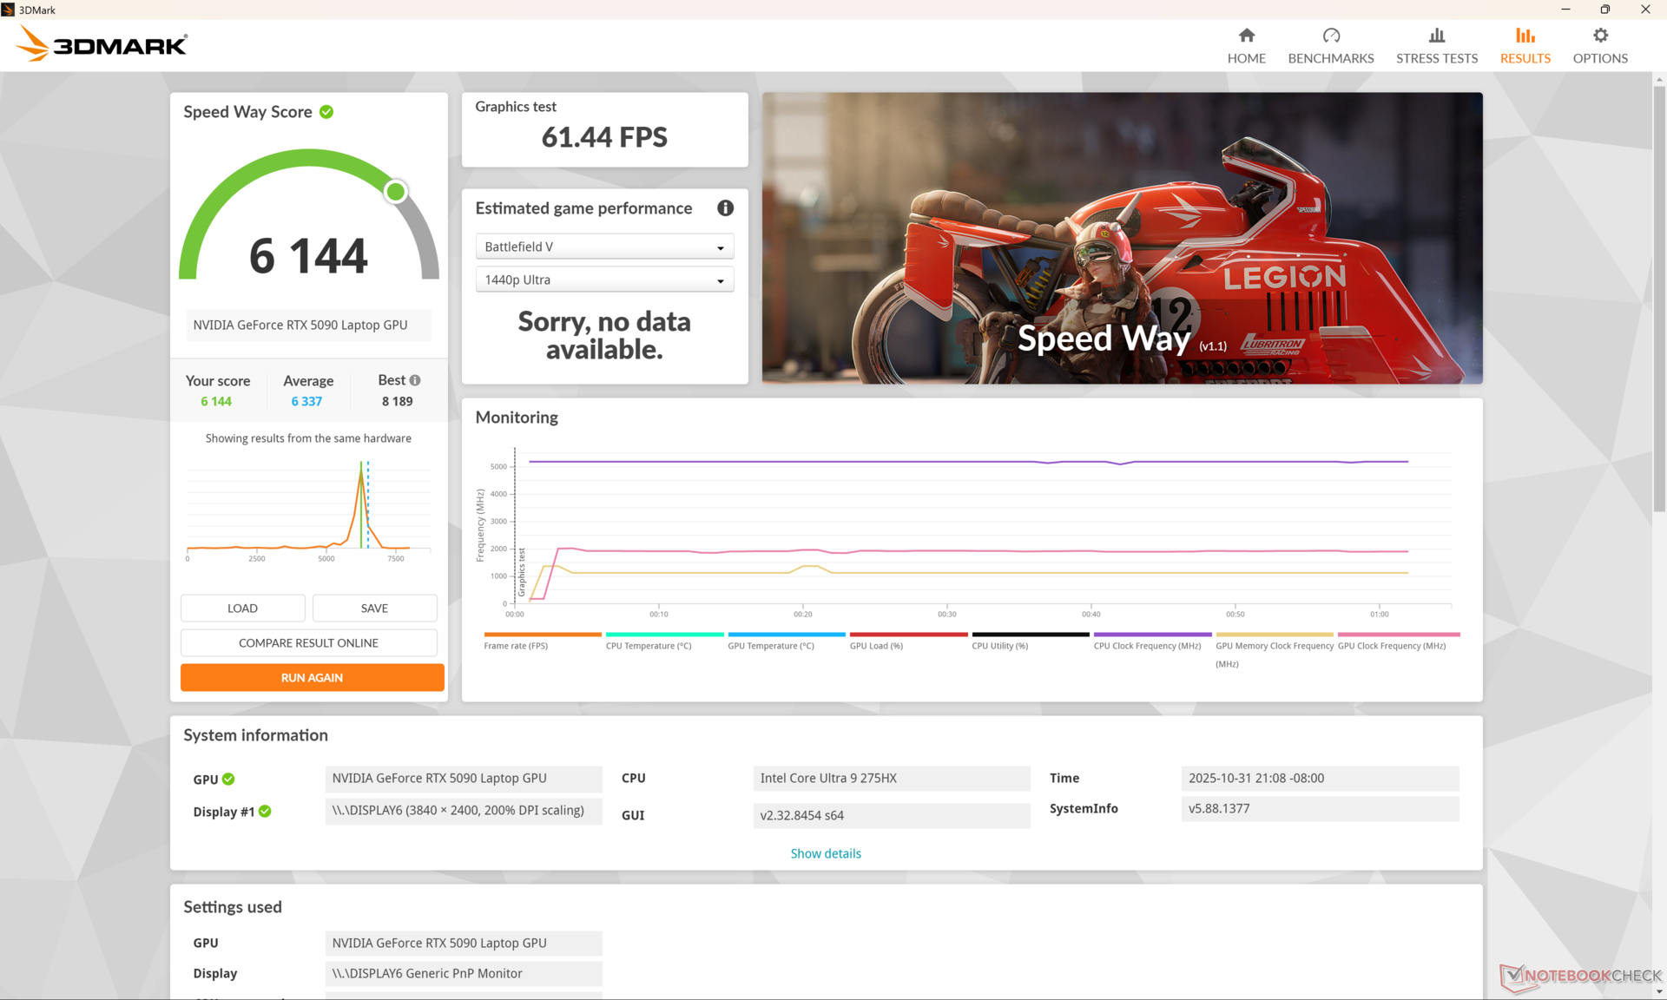Image resolution: width=1667 pixels, height=1000 pixels.
Task: Open the 1440p Ultra resolution dropdown
Action: point(604,280)
